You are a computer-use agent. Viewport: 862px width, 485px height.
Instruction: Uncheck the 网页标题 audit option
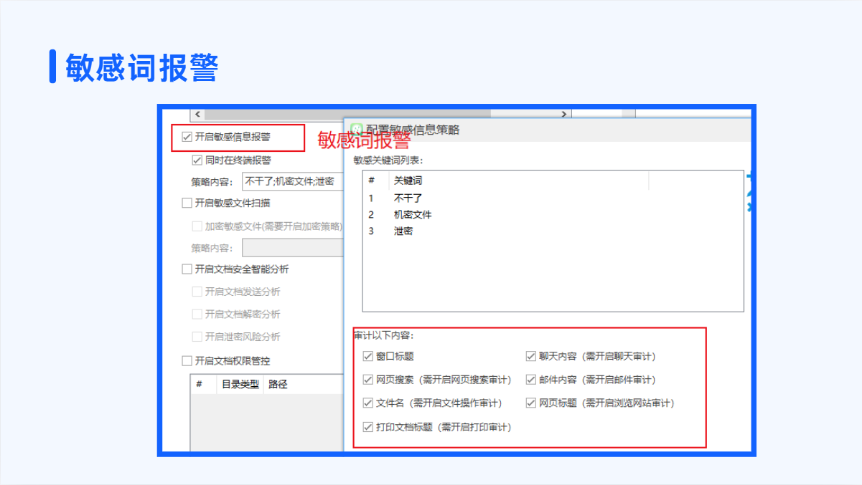click(x=531, y=403)
